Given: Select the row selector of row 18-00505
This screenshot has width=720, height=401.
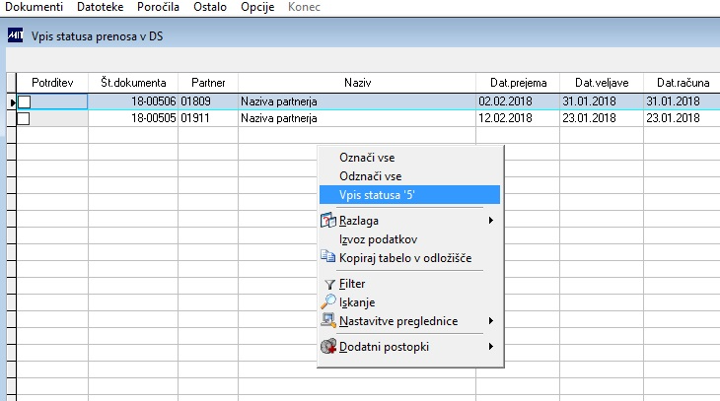Looking at the screenshot, I should tap(12, 118).
